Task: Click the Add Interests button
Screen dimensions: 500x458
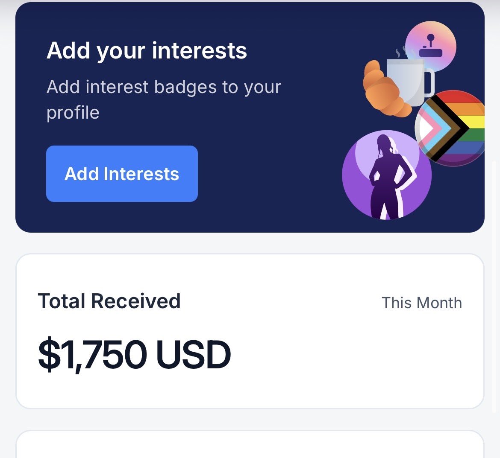Action: [122, 174]
